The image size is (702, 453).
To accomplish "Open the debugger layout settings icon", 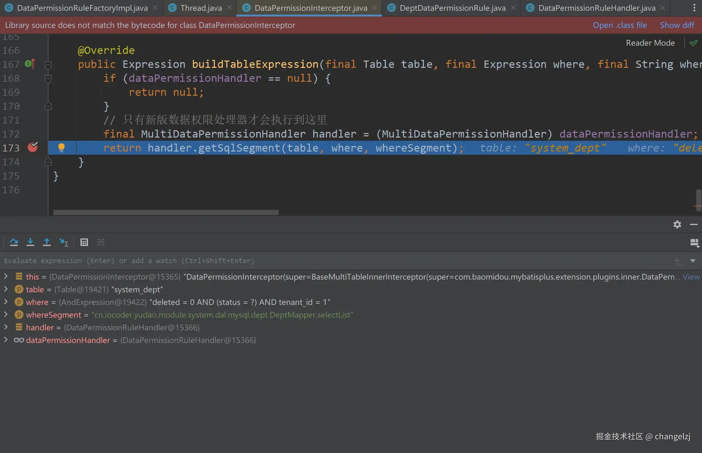I will click(694, 243).
